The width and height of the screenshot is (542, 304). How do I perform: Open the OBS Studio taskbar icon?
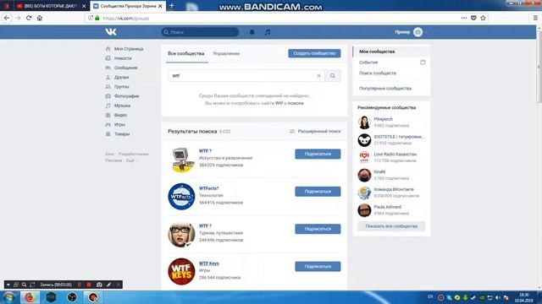tap(72, 297)
